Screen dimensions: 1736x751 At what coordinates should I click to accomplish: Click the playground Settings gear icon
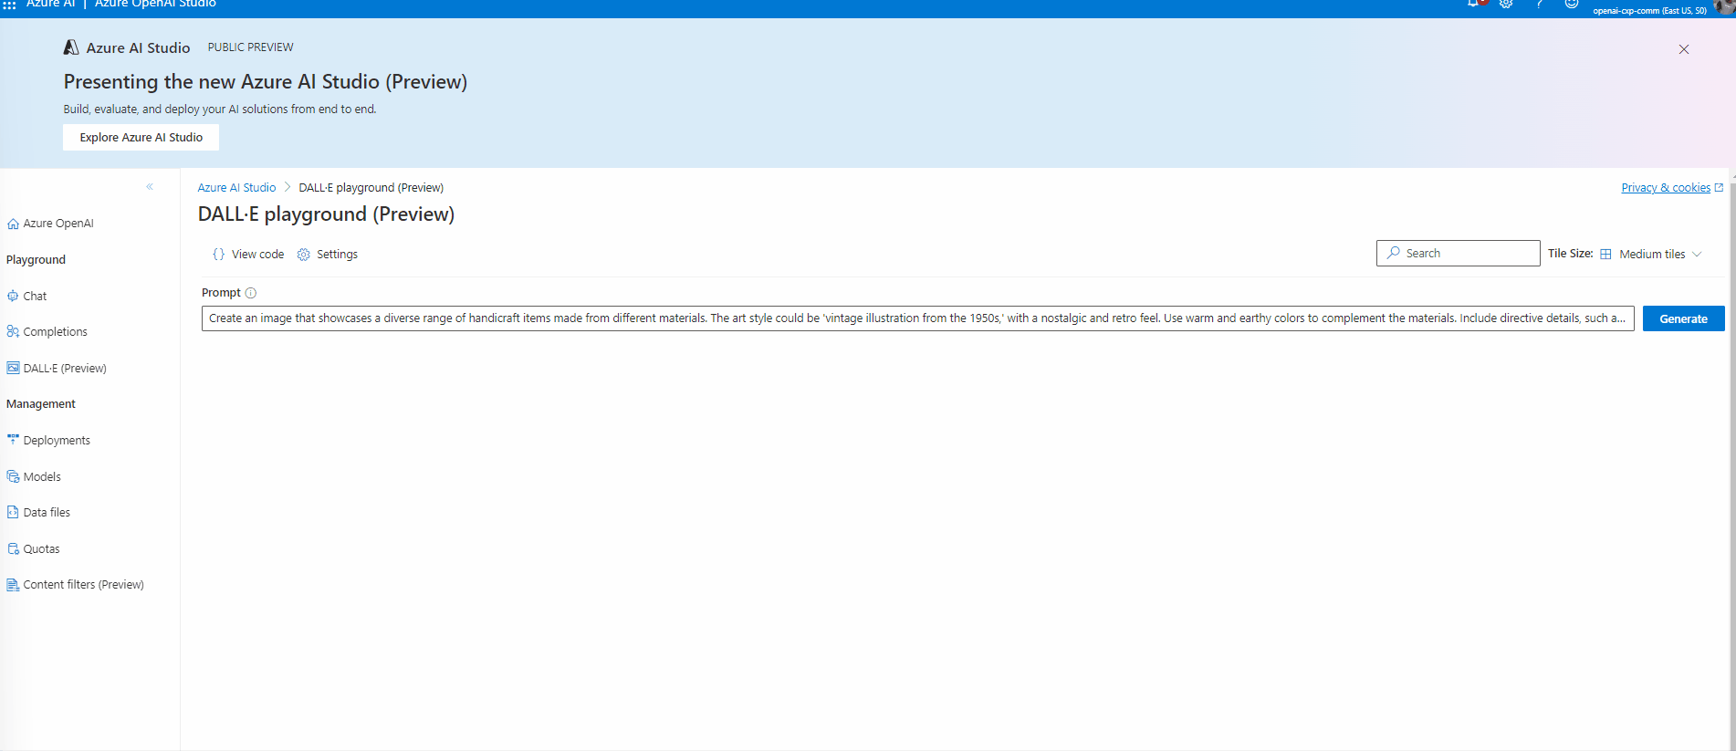304,255
